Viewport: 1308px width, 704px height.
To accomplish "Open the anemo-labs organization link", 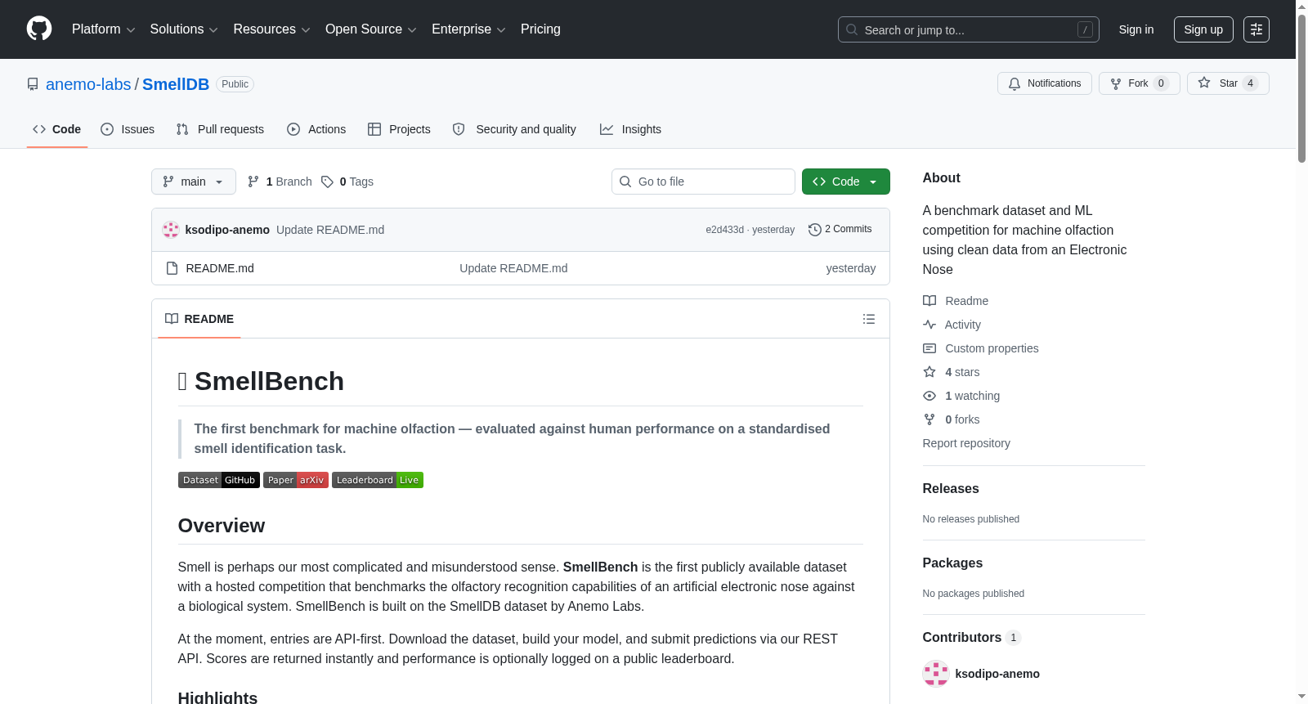I will [88, 84].
